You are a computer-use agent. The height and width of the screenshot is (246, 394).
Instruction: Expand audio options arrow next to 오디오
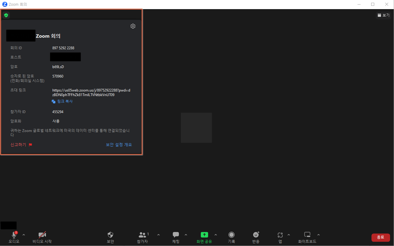[24, 235]
